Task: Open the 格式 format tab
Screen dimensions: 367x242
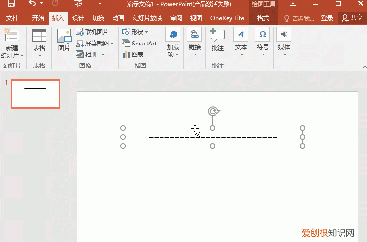Action: coord(263,18)
